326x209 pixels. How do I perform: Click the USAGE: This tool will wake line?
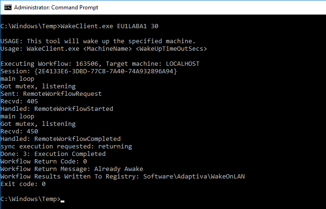pyautogui.click(x=98, y=41)
